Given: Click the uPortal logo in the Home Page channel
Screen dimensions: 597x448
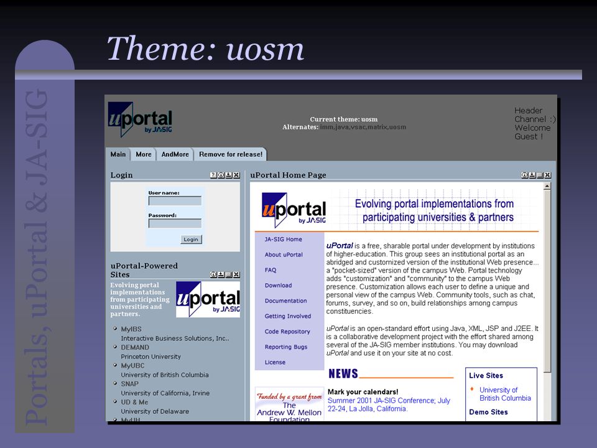Looking at the screenshot, I should 294,210.
